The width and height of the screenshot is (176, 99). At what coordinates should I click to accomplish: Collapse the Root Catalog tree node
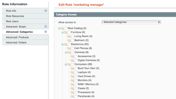pyautogui.click(x=59, y=28)
